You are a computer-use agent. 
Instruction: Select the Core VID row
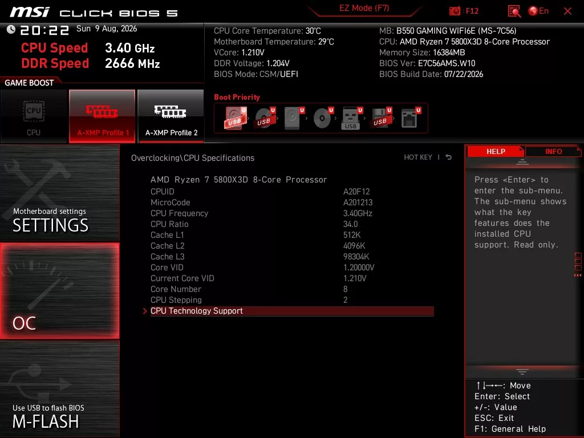click(292, 267)
